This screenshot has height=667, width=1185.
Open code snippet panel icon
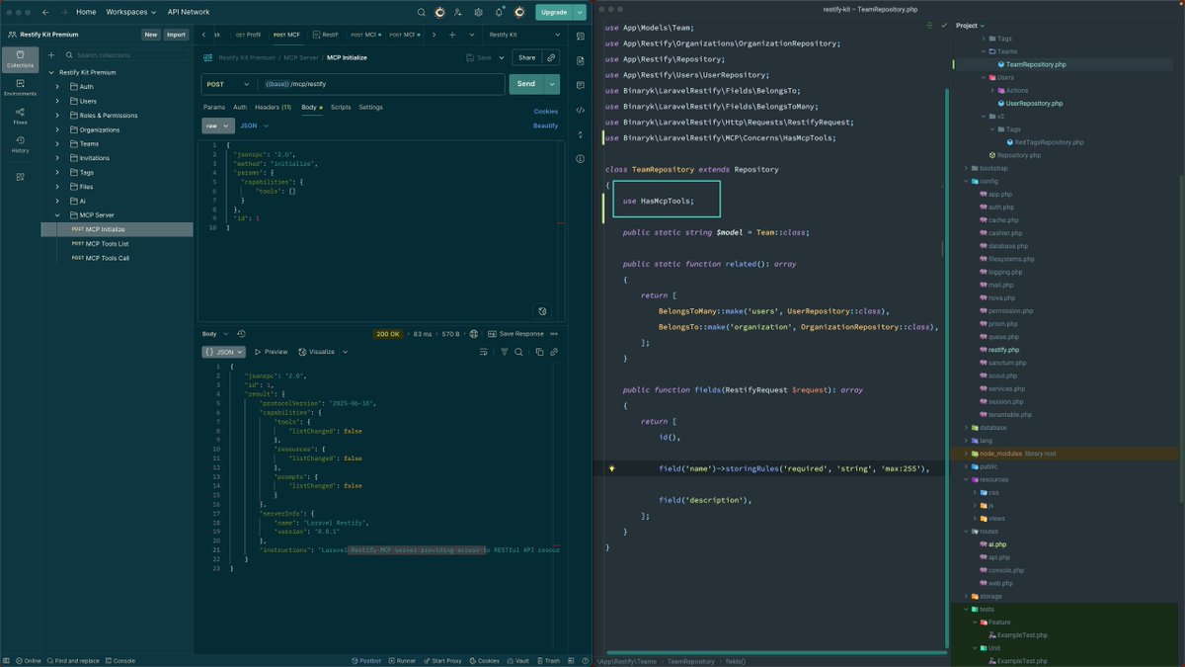pos(581,111)
